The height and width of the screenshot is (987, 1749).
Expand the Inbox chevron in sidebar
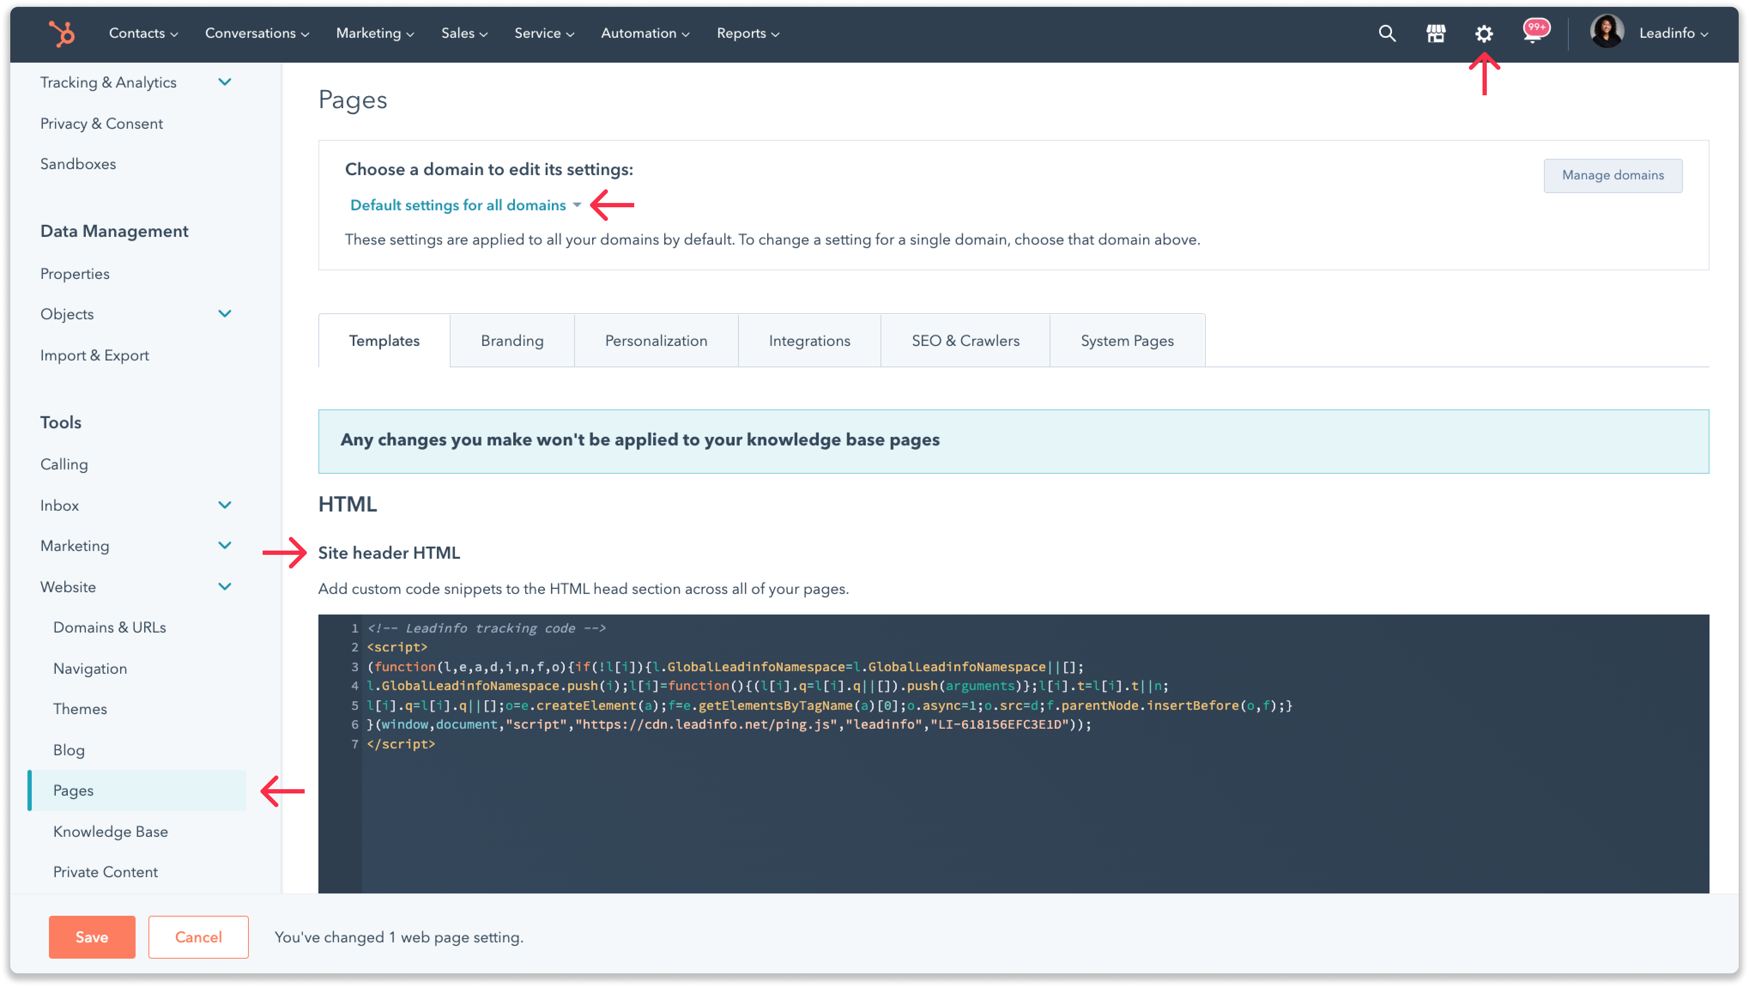click(224, 505)
